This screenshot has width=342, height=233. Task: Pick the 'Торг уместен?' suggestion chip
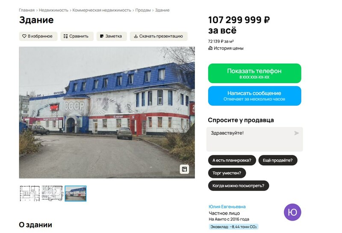pos(227,173)
